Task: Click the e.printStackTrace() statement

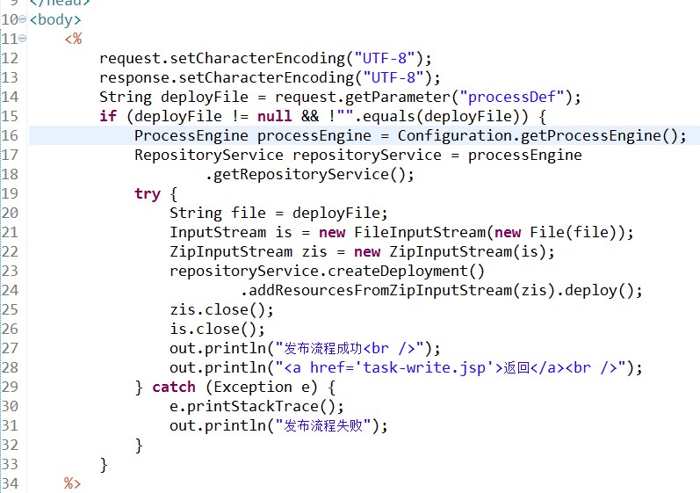Action: [x=256, y=406]
